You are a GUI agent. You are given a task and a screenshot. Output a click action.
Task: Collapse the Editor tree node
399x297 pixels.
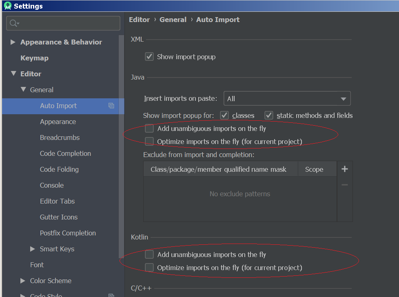[x=14, y=73]
